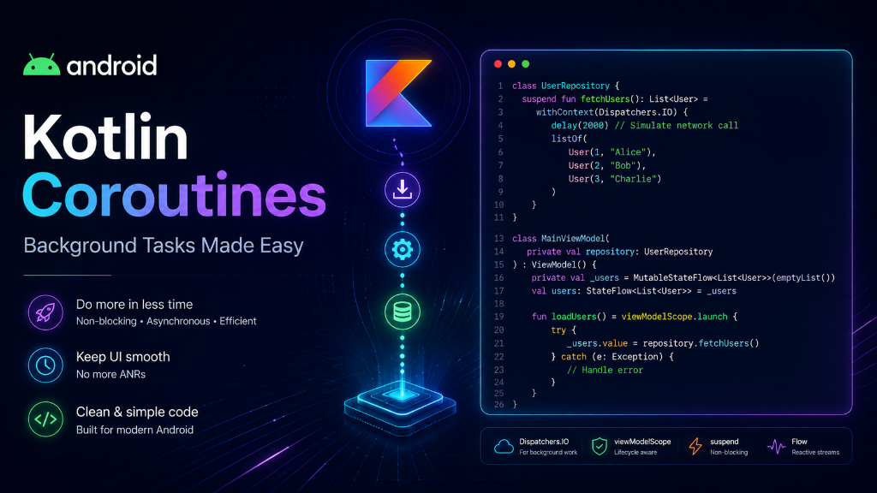Viewport: 877px width, 493px height.
Task: Select the download arrow circle icon
Action: click(403, 189)
